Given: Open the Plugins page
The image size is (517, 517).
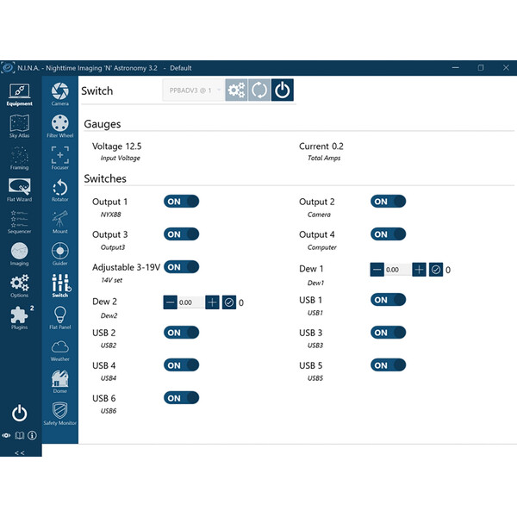Looking at the screenshot, I should (20, 318).
